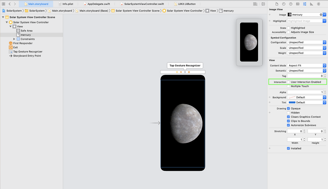Screen dimensions: 328x189
Task: Uncheck Autoresize Subviews
Action: [x=289, y=125]
